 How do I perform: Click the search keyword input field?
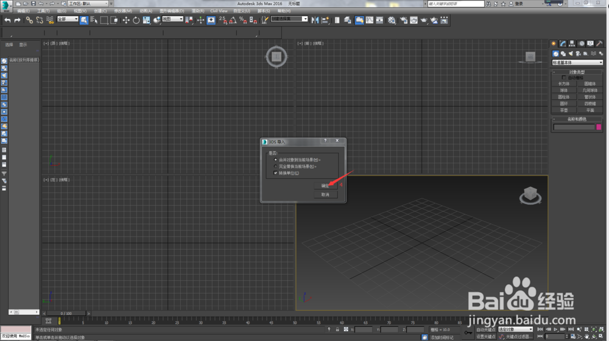(x=456, y=4)
